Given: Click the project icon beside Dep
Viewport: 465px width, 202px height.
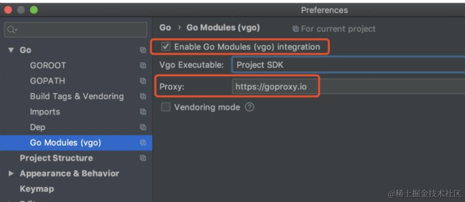Looking at the screenshot, I should tap(143, 128).
